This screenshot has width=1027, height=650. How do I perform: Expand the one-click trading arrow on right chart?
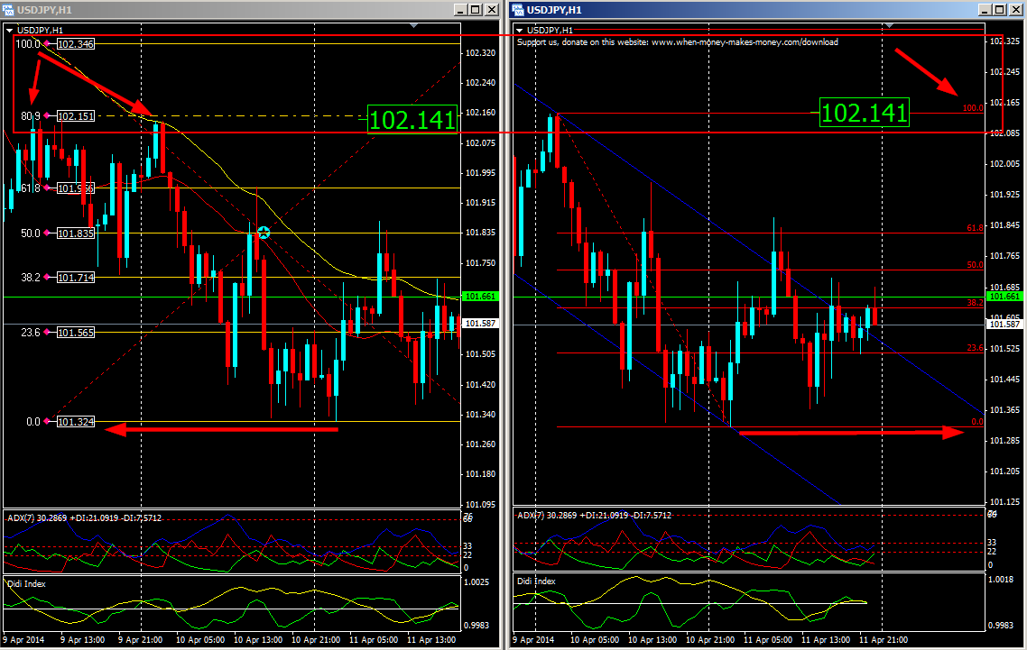(x=520, y=29)
